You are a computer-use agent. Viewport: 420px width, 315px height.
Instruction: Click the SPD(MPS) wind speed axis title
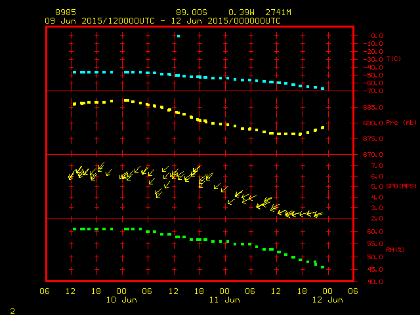pyautogui.click(x=401, y=186)
